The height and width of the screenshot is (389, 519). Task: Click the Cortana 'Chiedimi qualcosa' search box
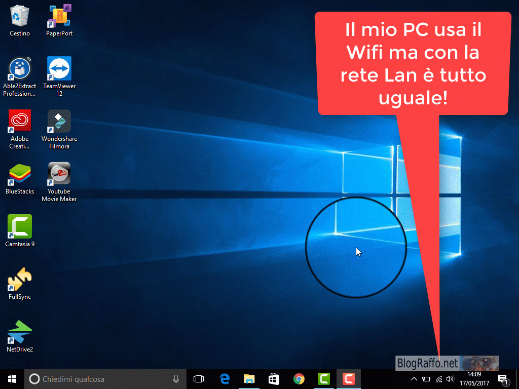(105, 379)
